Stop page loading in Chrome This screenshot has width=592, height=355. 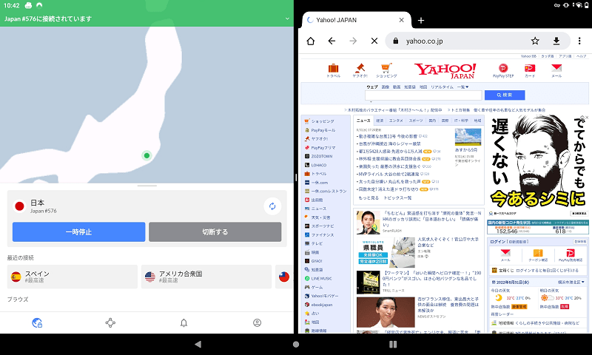(374, 41)
